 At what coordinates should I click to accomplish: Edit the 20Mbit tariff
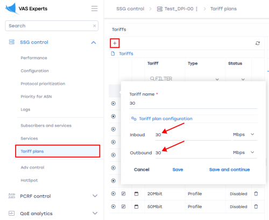123,194
